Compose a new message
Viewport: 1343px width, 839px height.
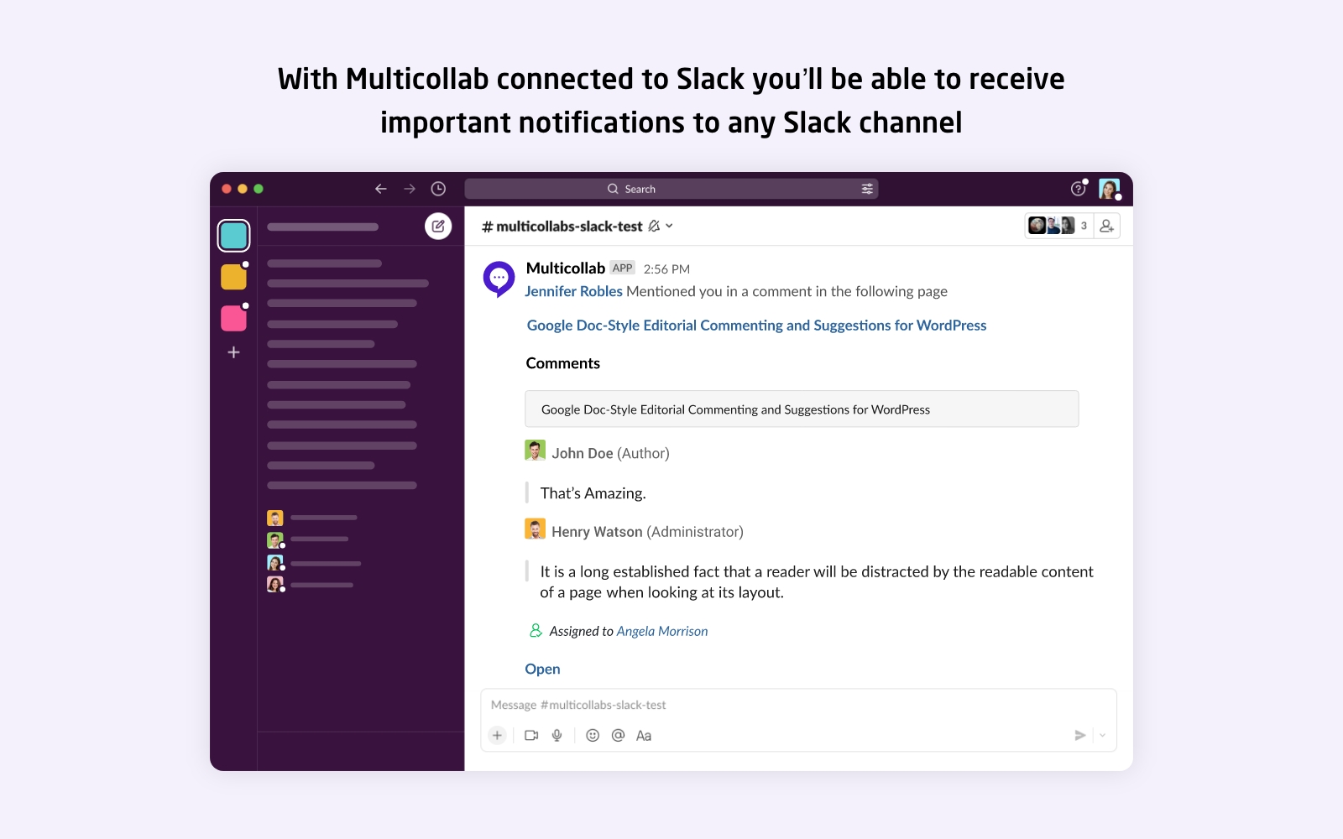point(438,226)
